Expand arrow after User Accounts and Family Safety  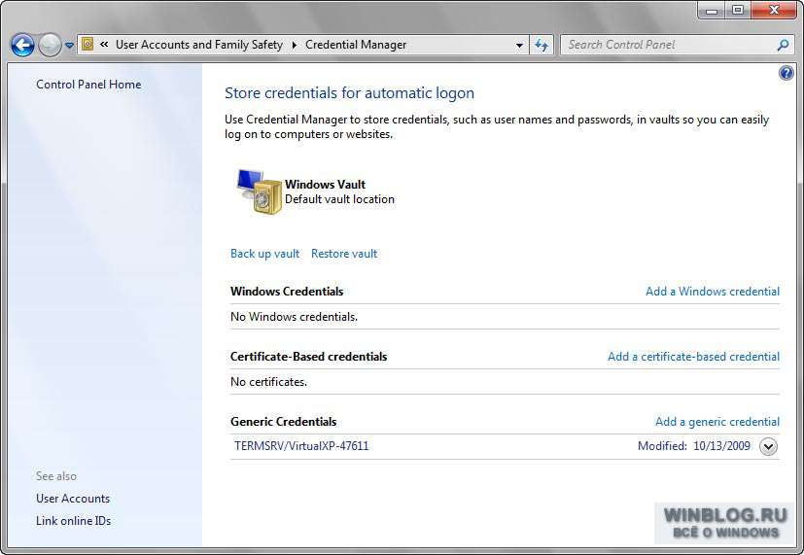pyautogui.click(x=295, y=45)
